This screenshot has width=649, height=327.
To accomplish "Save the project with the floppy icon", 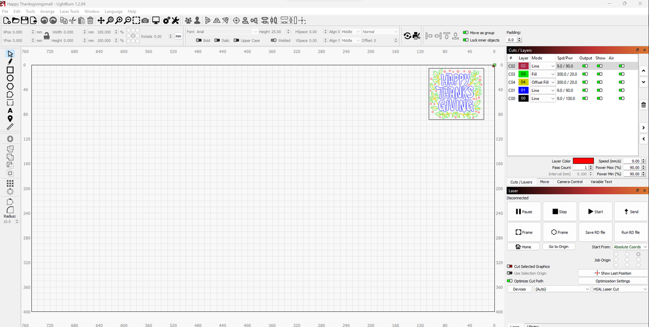I will tap(24, 21).
